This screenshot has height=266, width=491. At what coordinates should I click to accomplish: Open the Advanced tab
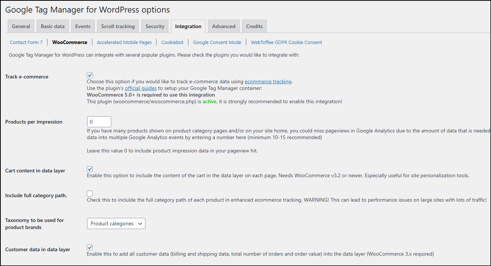click(x=224, y=26)
